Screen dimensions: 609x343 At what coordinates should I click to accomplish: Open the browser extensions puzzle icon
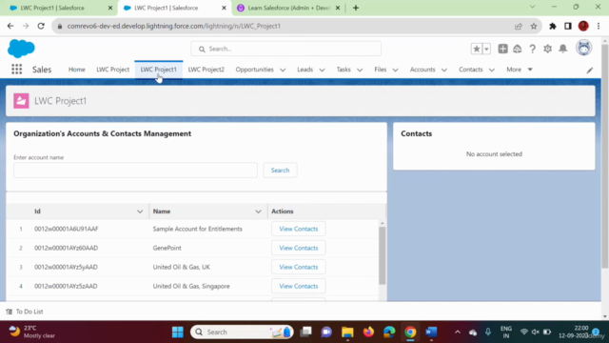click(552, 26)
